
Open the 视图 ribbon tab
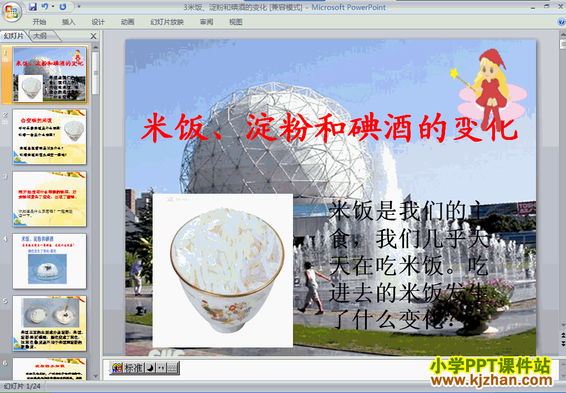pos(236,22)
